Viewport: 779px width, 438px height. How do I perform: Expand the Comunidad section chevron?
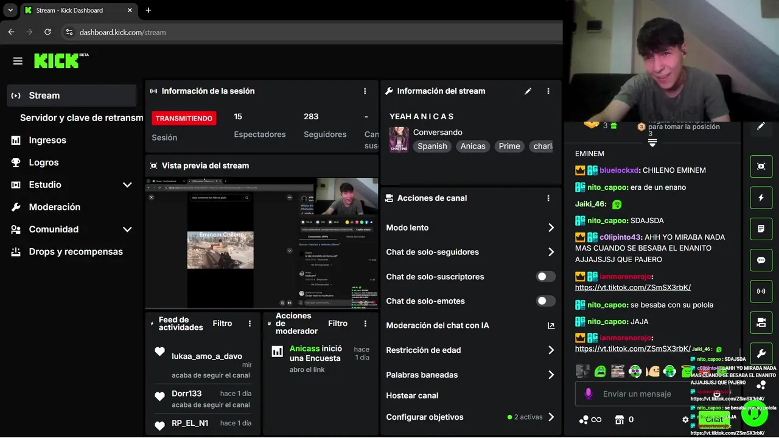127,229
